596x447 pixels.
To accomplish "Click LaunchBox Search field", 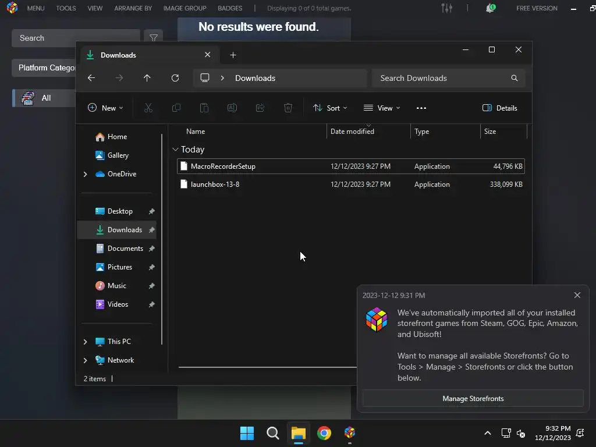I will tap(76, 38).
